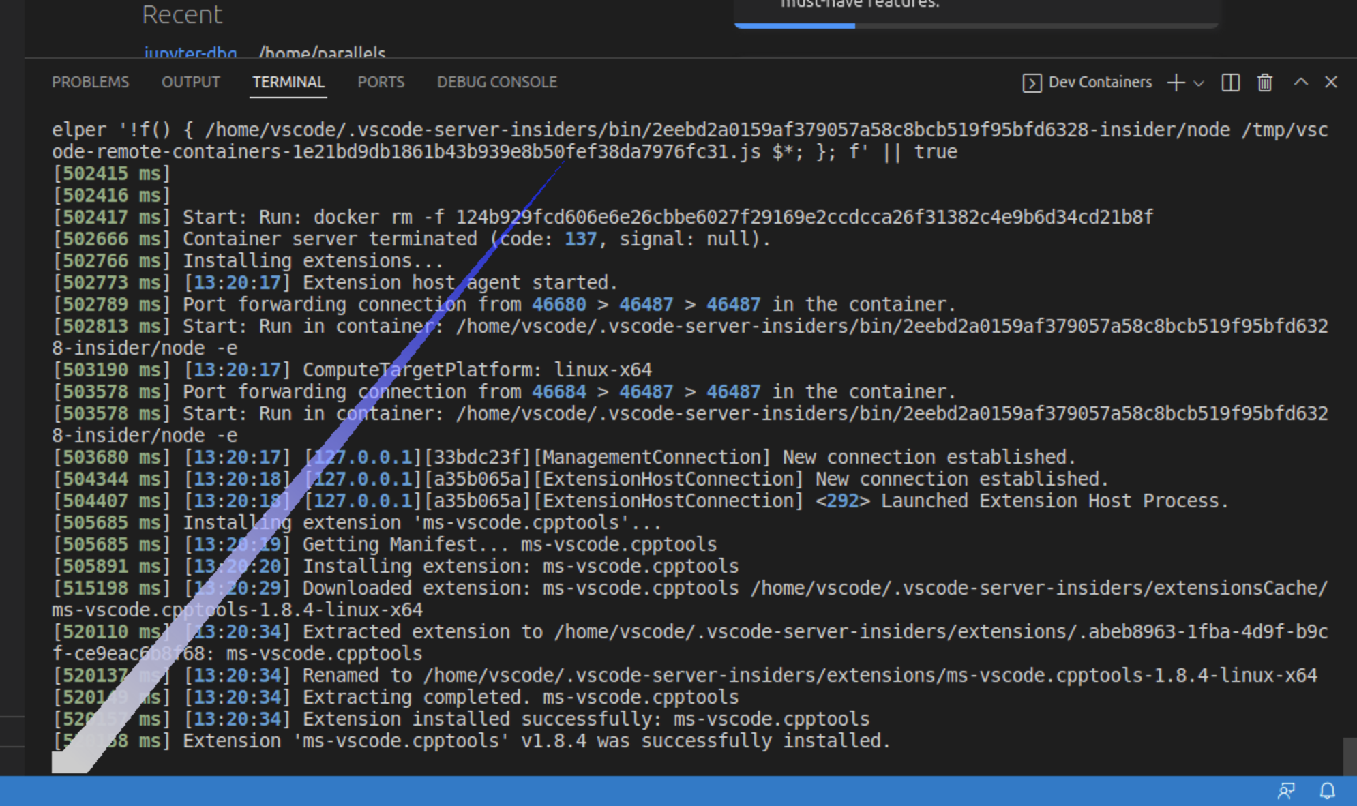This screenshot has width=1357, height=806.
Task: Click 'Extension installed successfully' log line
Action: [586, 719]
